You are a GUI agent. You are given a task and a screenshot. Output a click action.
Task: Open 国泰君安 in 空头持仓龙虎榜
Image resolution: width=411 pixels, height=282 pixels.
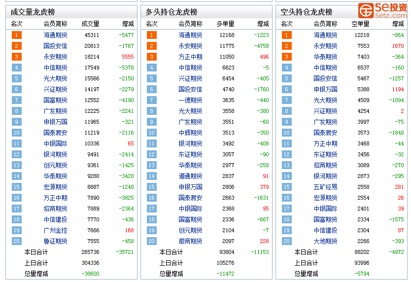click(325, 133)
